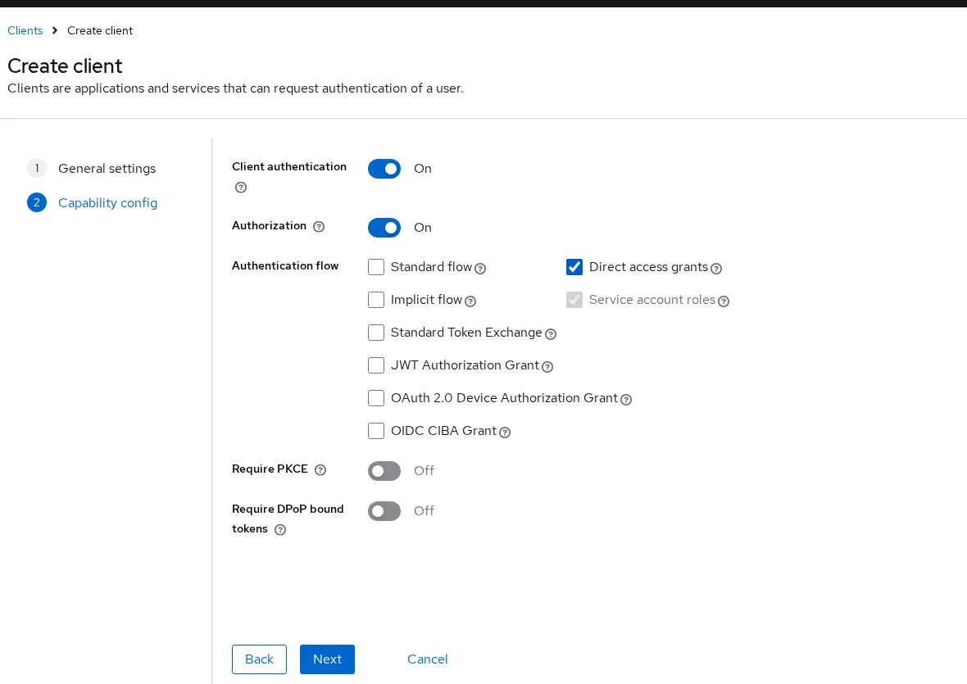Cancel client creation
Viewport: 967px width, 684px height.
coord(428,659)
